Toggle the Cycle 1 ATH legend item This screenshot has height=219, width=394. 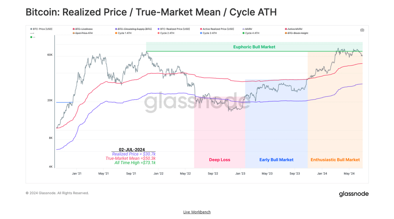tap(125, 33)
